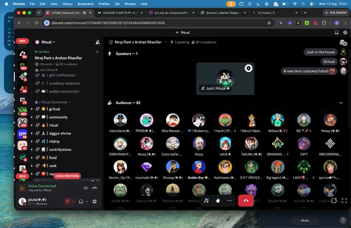Screen dimensions: 351x228
Task: Open the ritual channel
Action: tap(67, 125)
